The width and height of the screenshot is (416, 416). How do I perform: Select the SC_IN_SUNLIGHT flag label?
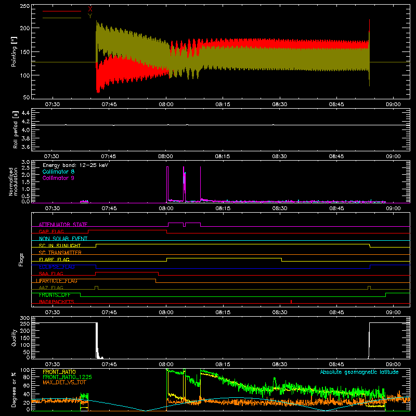[60, 245]
